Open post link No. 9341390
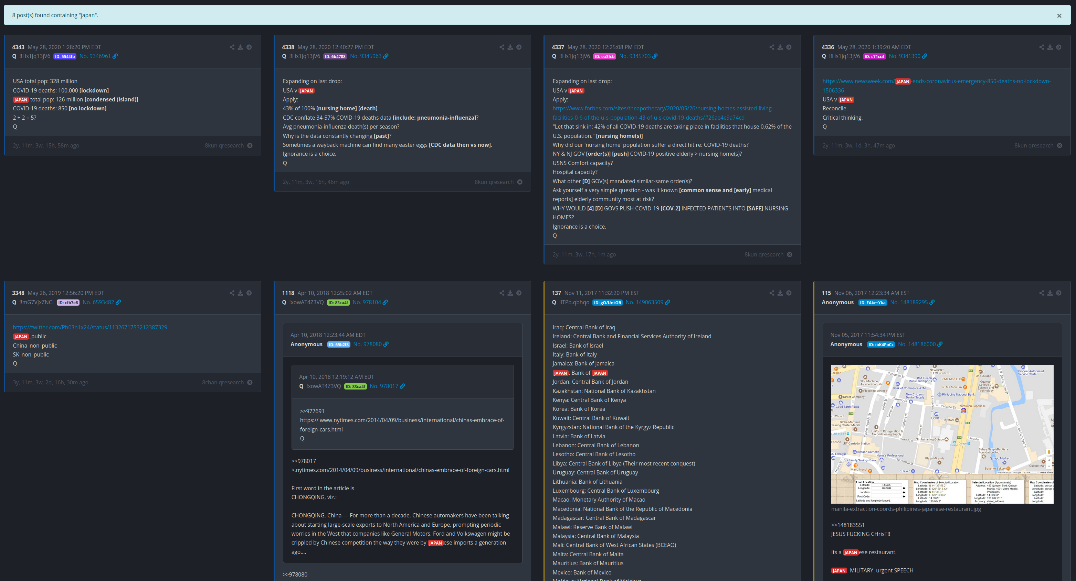Viewport: 1076px width, 581px height. (908, 56)
